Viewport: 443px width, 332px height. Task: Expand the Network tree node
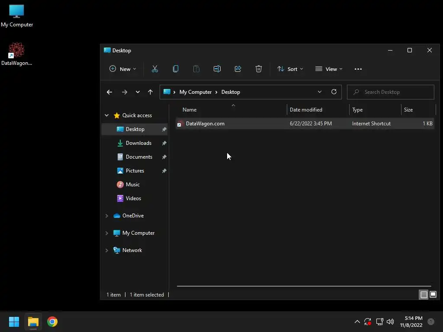click(107, 250)
